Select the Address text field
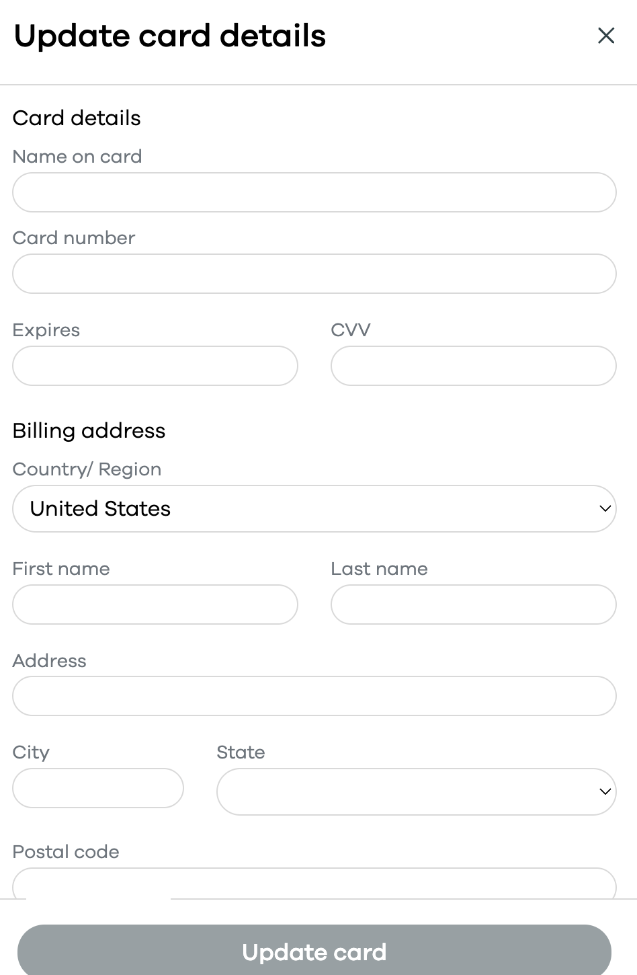The height and width of the screenshot is (975, 637). (314, 696)
